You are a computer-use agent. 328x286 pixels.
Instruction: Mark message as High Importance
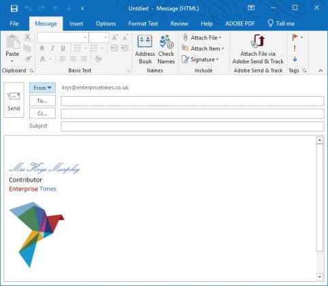tap(295, 48)
